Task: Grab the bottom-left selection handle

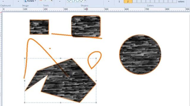Action: [25, 102]
